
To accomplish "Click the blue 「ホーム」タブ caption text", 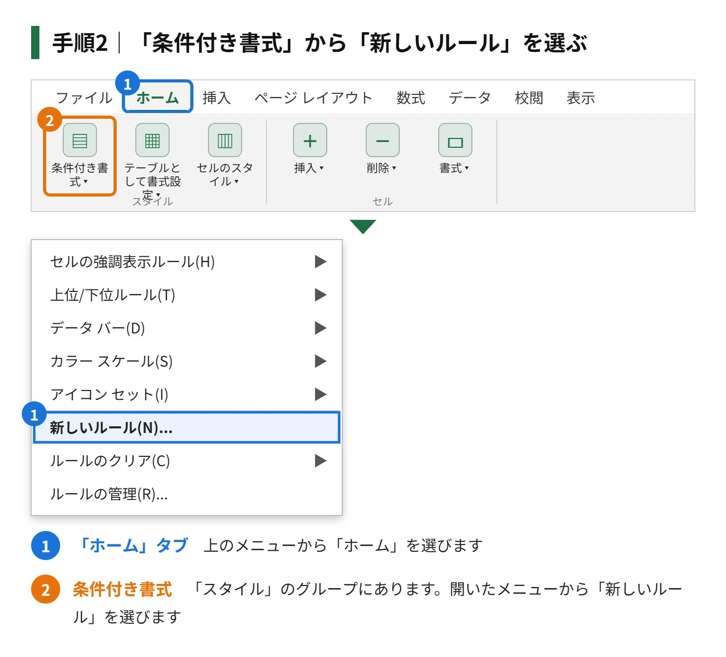I will 132,546.
